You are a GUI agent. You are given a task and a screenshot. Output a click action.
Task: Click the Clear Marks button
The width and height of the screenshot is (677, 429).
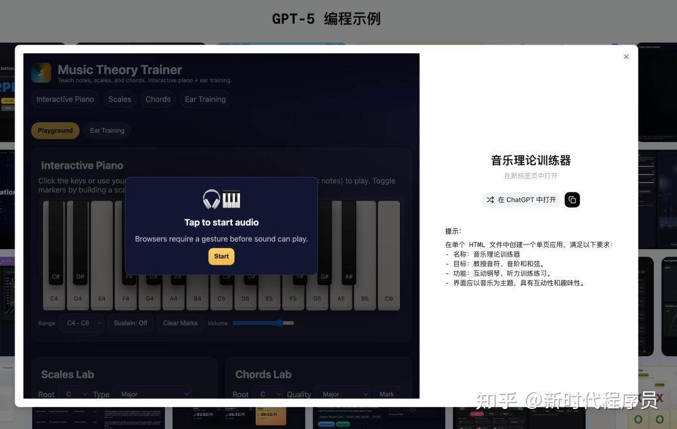(181, 323)
